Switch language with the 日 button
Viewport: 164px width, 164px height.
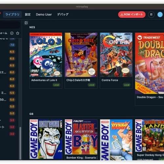tap(151, 14)
